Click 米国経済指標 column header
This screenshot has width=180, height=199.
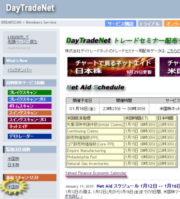[x=95, y=118]
